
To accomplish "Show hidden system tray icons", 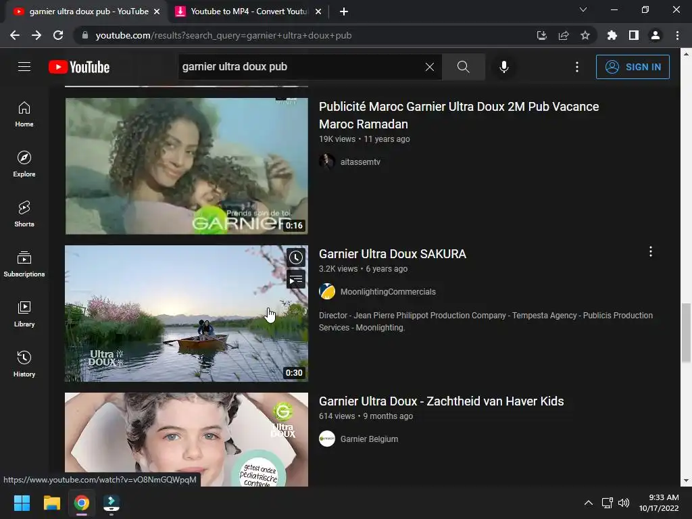I will tap(589, 503).
